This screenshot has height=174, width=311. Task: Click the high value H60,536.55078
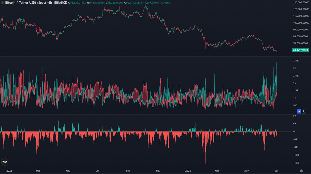tap(96, 3)
